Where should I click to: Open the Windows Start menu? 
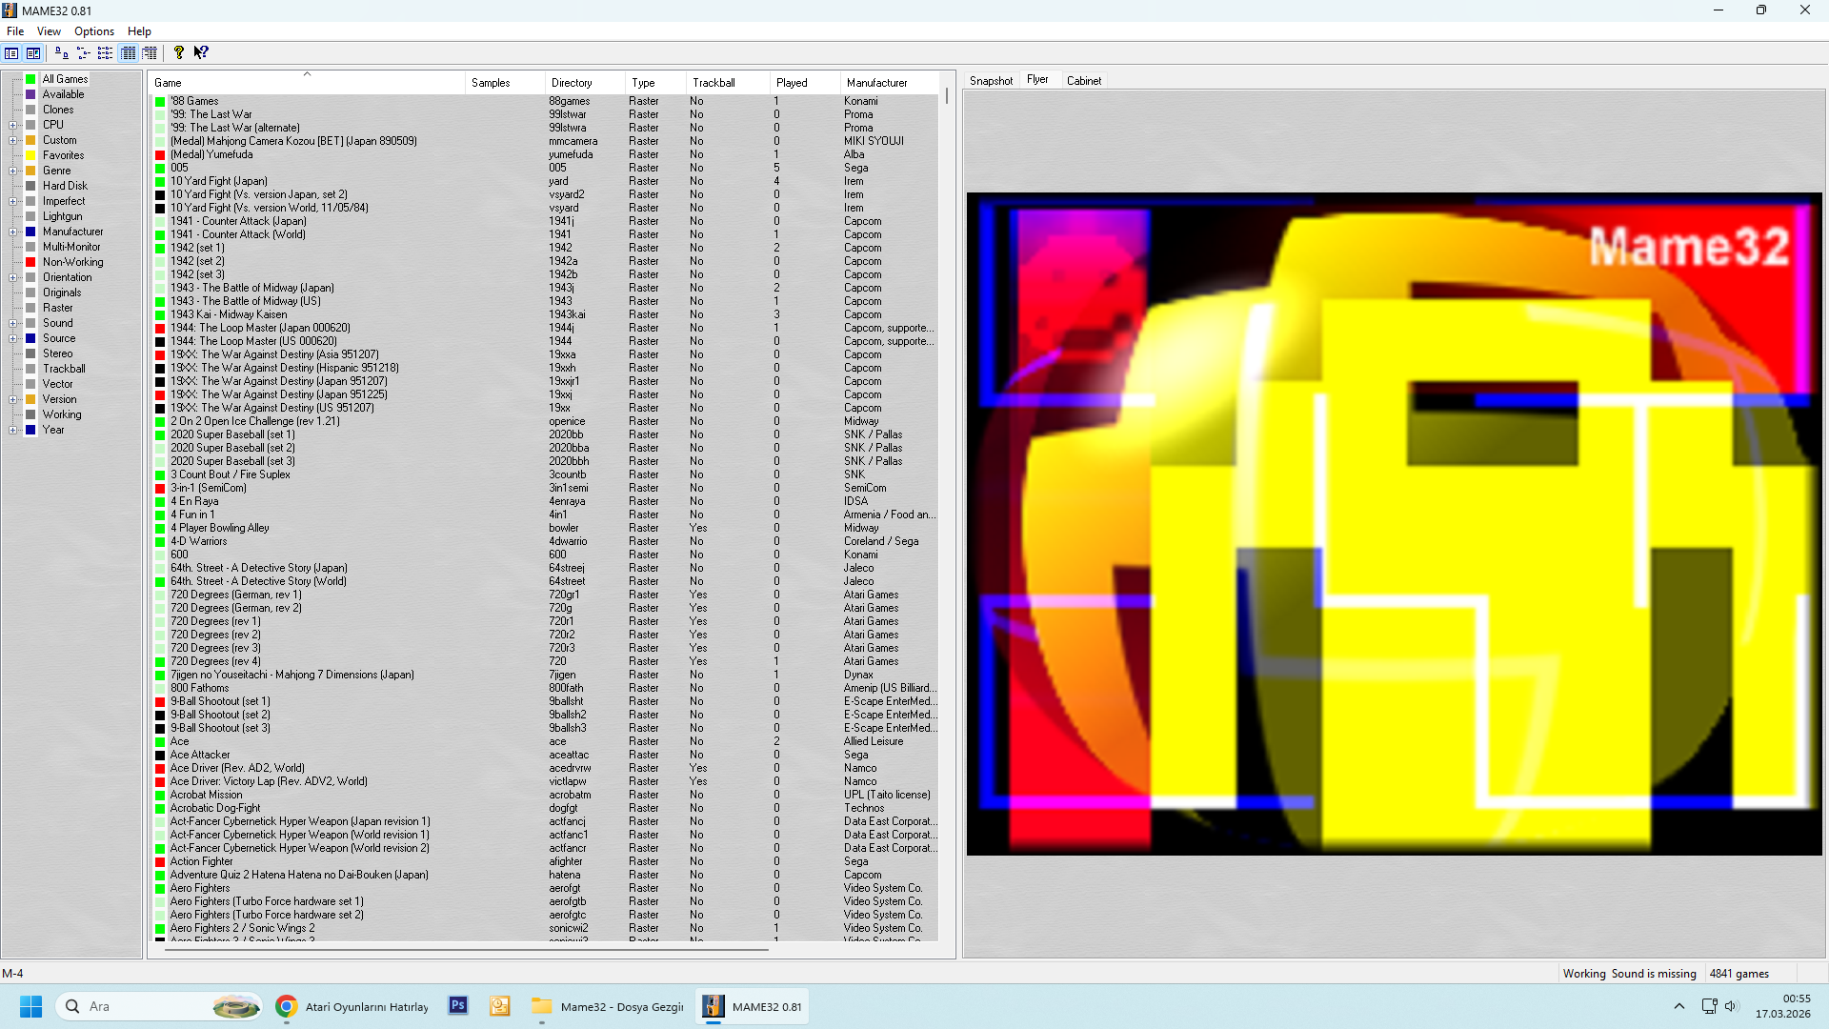pos(30,1006)
